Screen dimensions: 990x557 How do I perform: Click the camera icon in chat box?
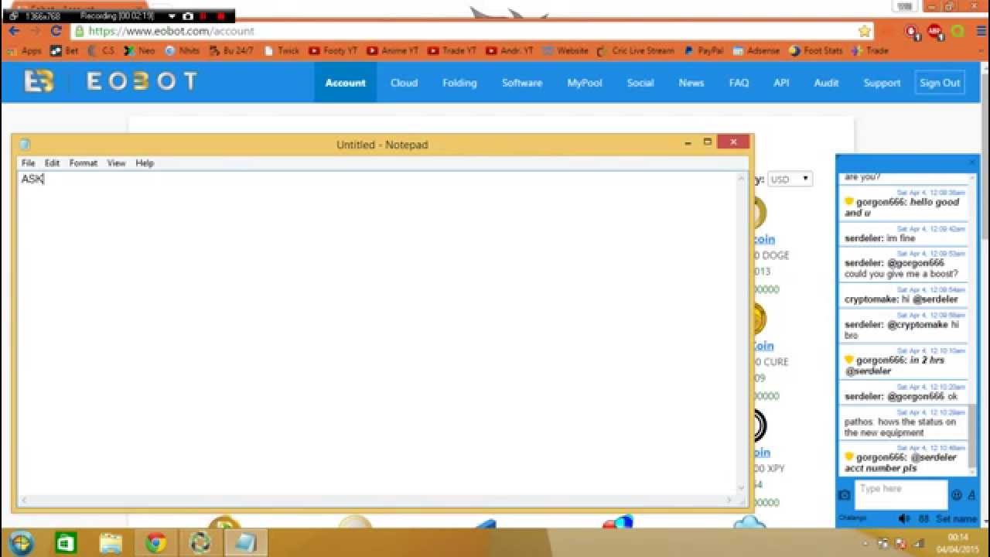click(x=845, y=495)
